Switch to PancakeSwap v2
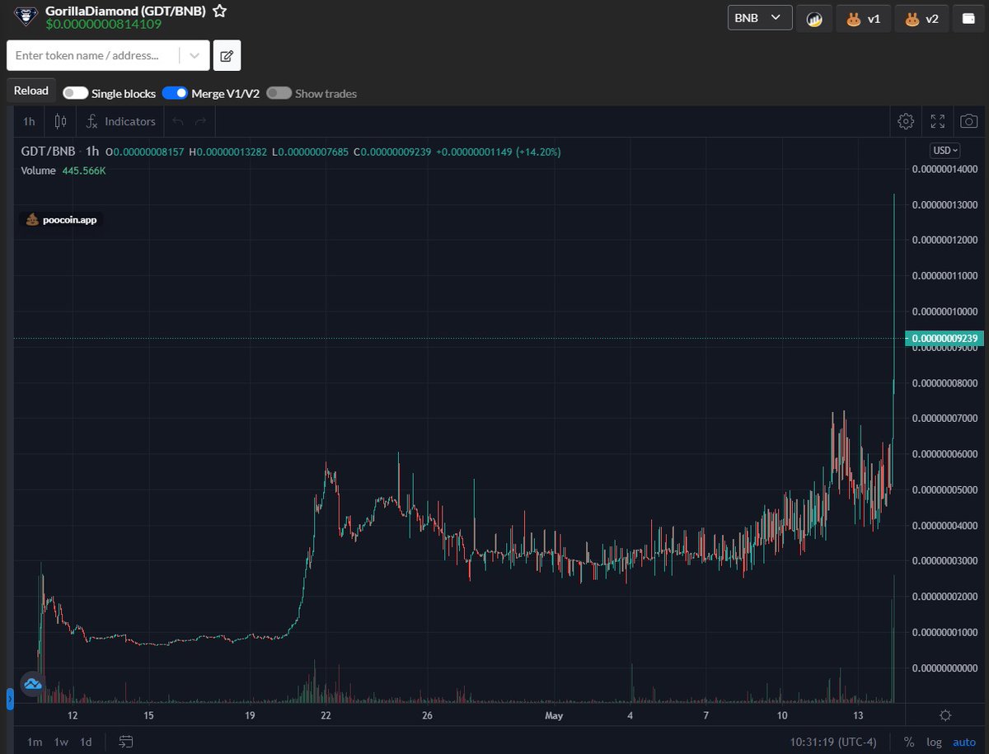The image size is (989, 754). click(x=921, y=18)
